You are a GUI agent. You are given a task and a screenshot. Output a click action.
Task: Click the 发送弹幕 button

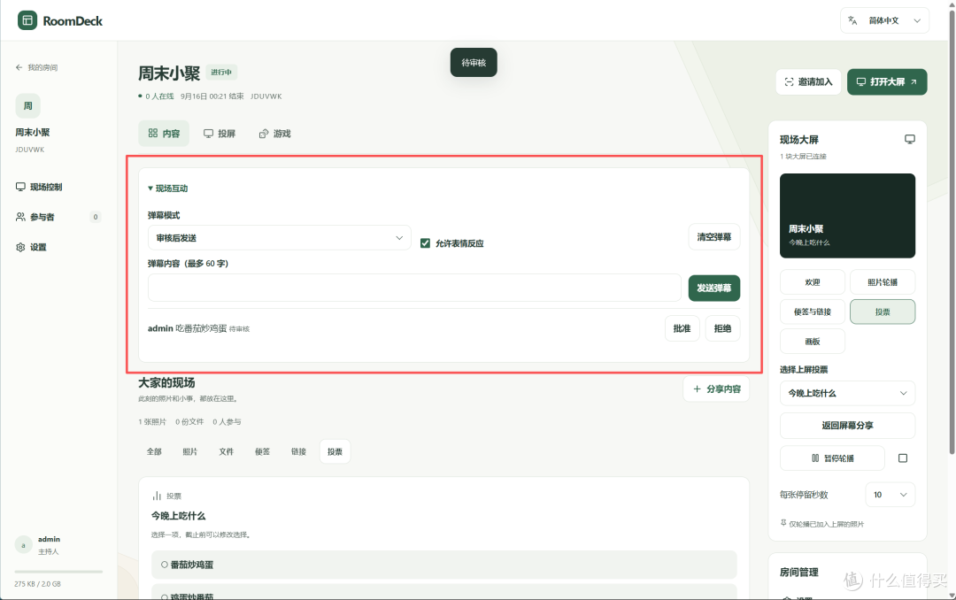coord(714,288)
